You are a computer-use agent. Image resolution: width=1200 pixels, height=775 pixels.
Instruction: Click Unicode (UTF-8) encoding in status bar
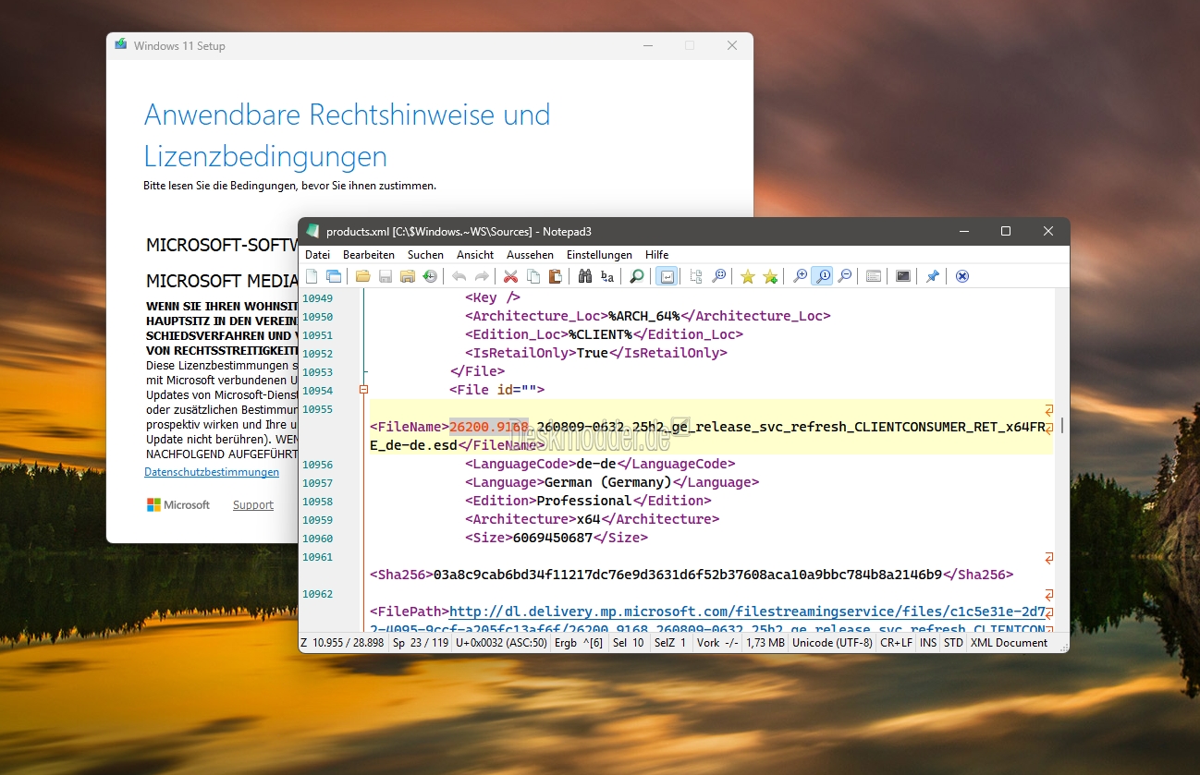point(832,643)
